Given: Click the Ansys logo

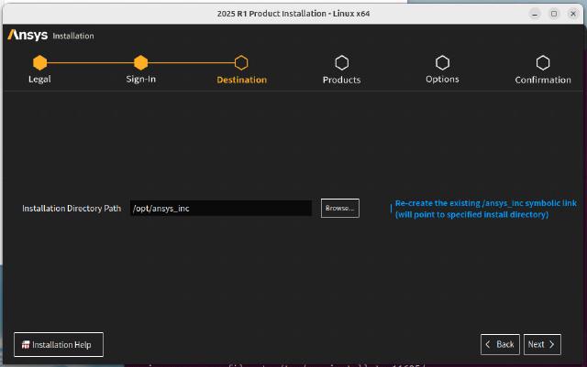Looking at the screenshot, I should click(x=28, y=35).
